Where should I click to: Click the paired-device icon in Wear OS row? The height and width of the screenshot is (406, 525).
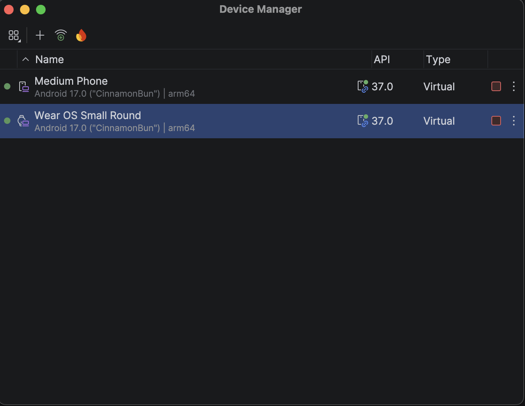point(363,121)
